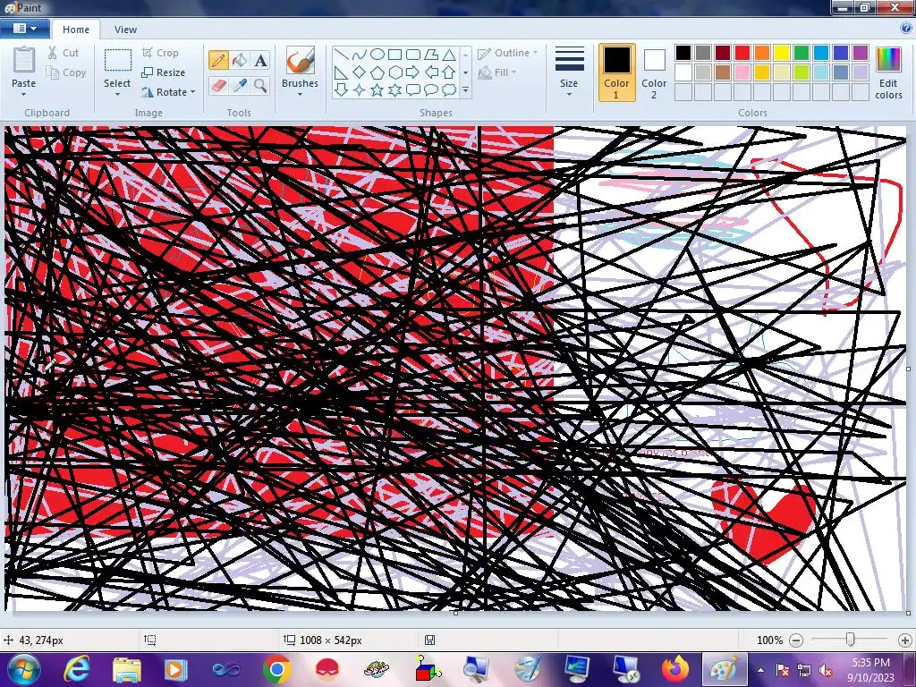
Task: Choose the Five-point star shape
Action: [x=377, y=90]
